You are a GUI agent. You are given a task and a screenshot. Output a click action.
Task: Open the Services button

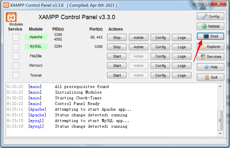click(x=210, y=57)
